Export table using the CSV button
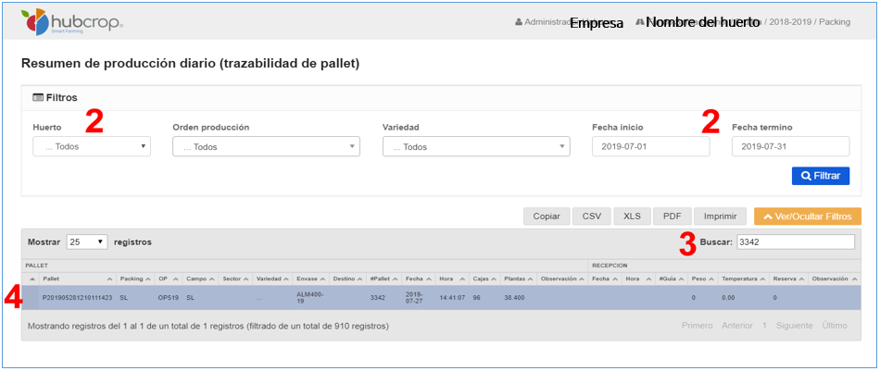This screenshot has width=880, height=371. (x=591, y=216)
